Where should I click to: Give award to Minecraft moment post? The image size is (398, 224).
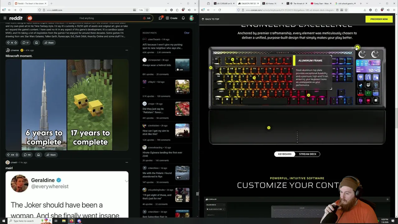click(x=39, y=155)
